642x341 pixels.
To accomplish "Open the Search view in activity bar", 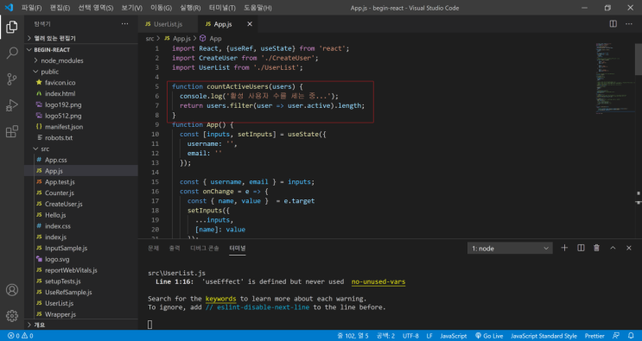I will [12, 53].
